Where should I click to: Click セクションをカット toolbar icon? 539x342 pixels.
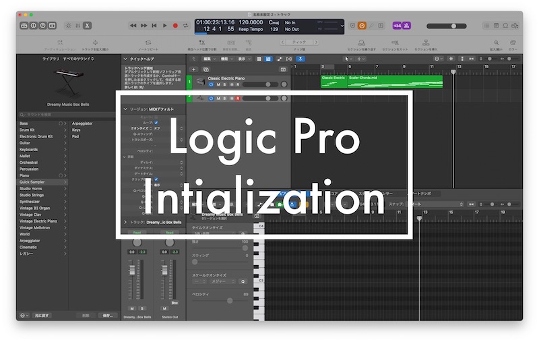(x=395, y=42)
